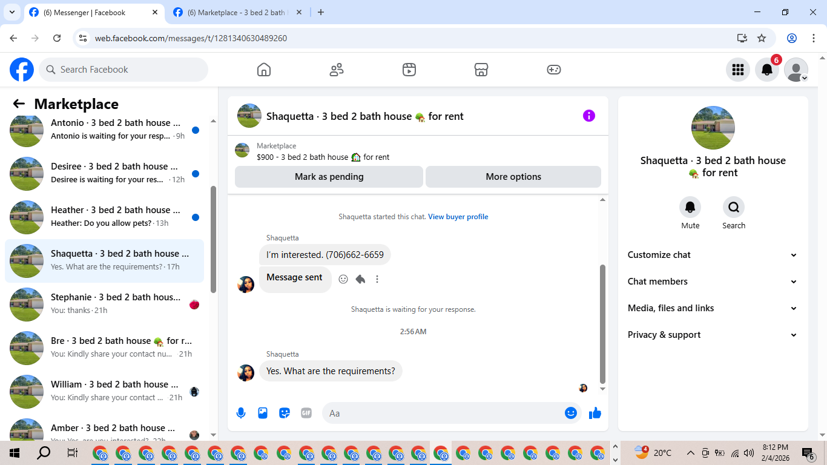Image resolution: width=827 pixels, height=465 pixels.
Task: Open Task View on taskbar
Action: (72, 453)
